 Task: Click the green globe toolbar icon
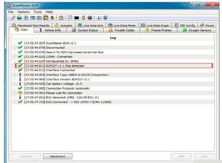(x=19, y=18)
